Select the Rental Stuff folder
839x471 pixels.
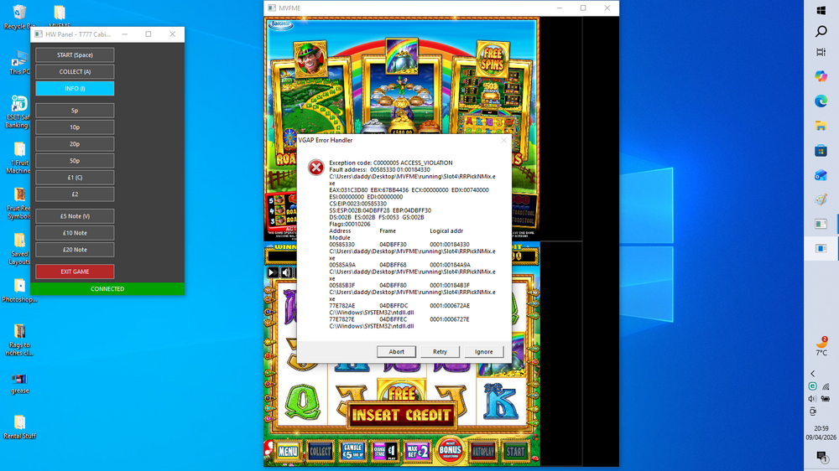coord(20,427)
